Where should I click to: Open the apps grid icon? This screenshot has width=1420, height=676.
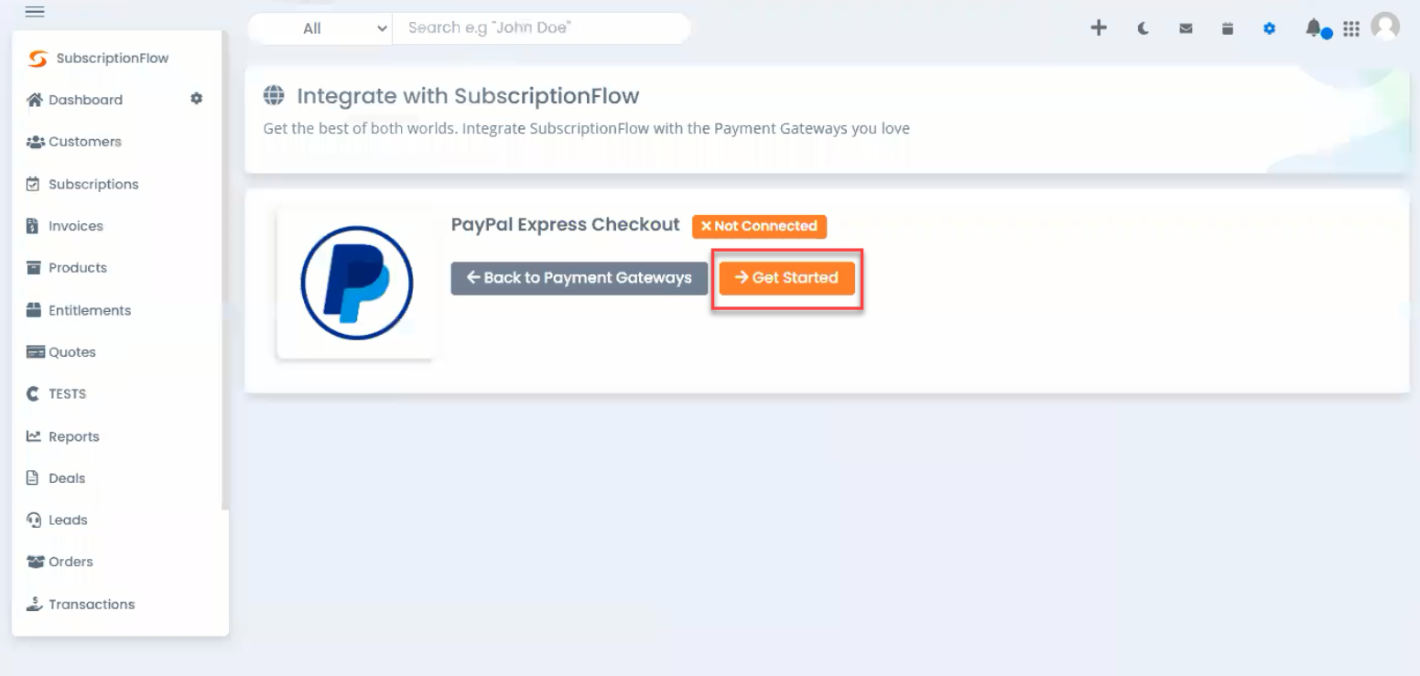coord(1351,28)
